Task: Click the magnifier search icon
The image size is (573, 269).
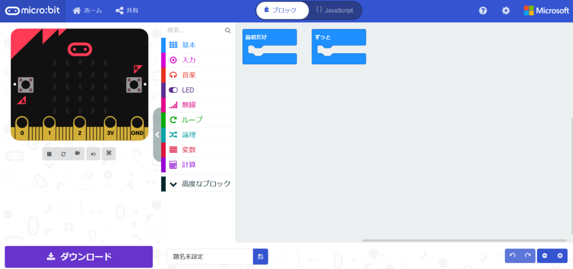Action: coord(228,31)
